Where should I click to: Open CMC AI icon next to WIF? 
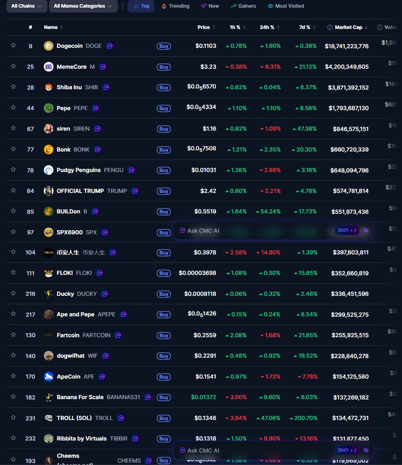pyautogui.click(x=106, y=356)
